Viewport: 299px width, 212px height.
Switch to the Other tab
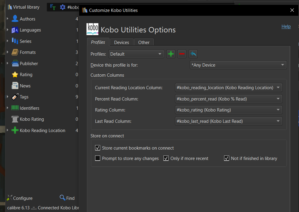(144, 42)
